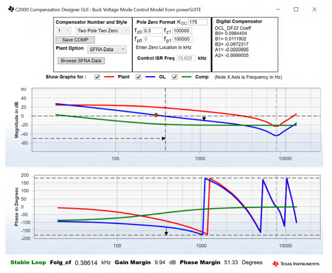Click the Enter Zero Location in kHz text
The height and width of the screenshot is (273, 332).
[163, 47]
